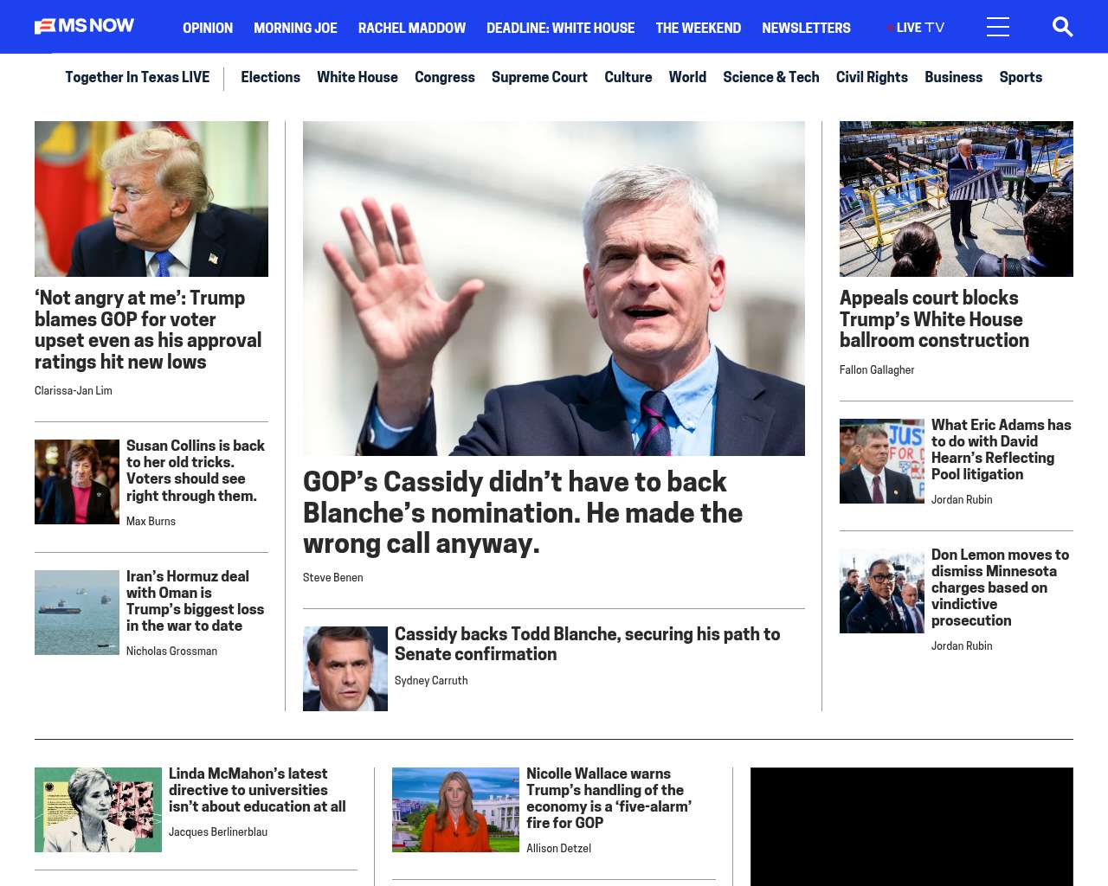The width and height of the screenshot is (1108, 886).
Task: Select White House topic
Action: click(358, 77)
